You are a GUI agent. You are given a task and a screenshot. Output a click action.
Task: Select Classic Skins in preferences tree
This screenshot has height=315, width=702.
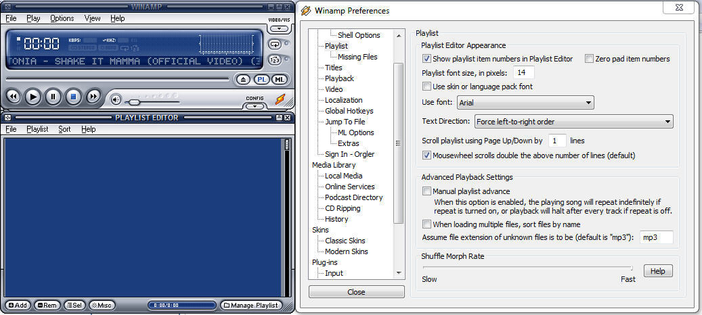click(345, 241)
